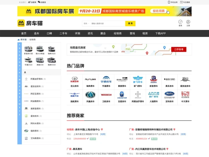Select 阿尼亚房车 in the sidebar list
Screen dimensions: 209x157
point(41,94)
